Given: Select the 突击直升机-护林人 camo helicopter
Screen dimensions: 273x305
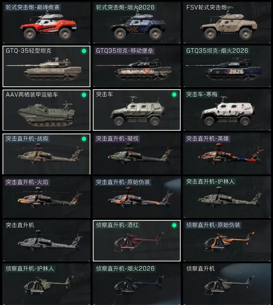Looking at the screenshot, I should 227,197.
